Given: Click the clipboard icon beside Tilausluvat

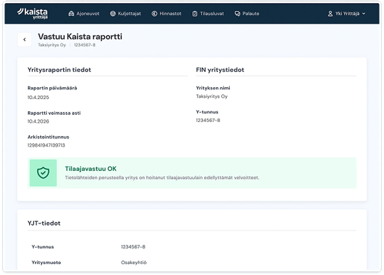Looking at the screenshot, I should [195, 14].
